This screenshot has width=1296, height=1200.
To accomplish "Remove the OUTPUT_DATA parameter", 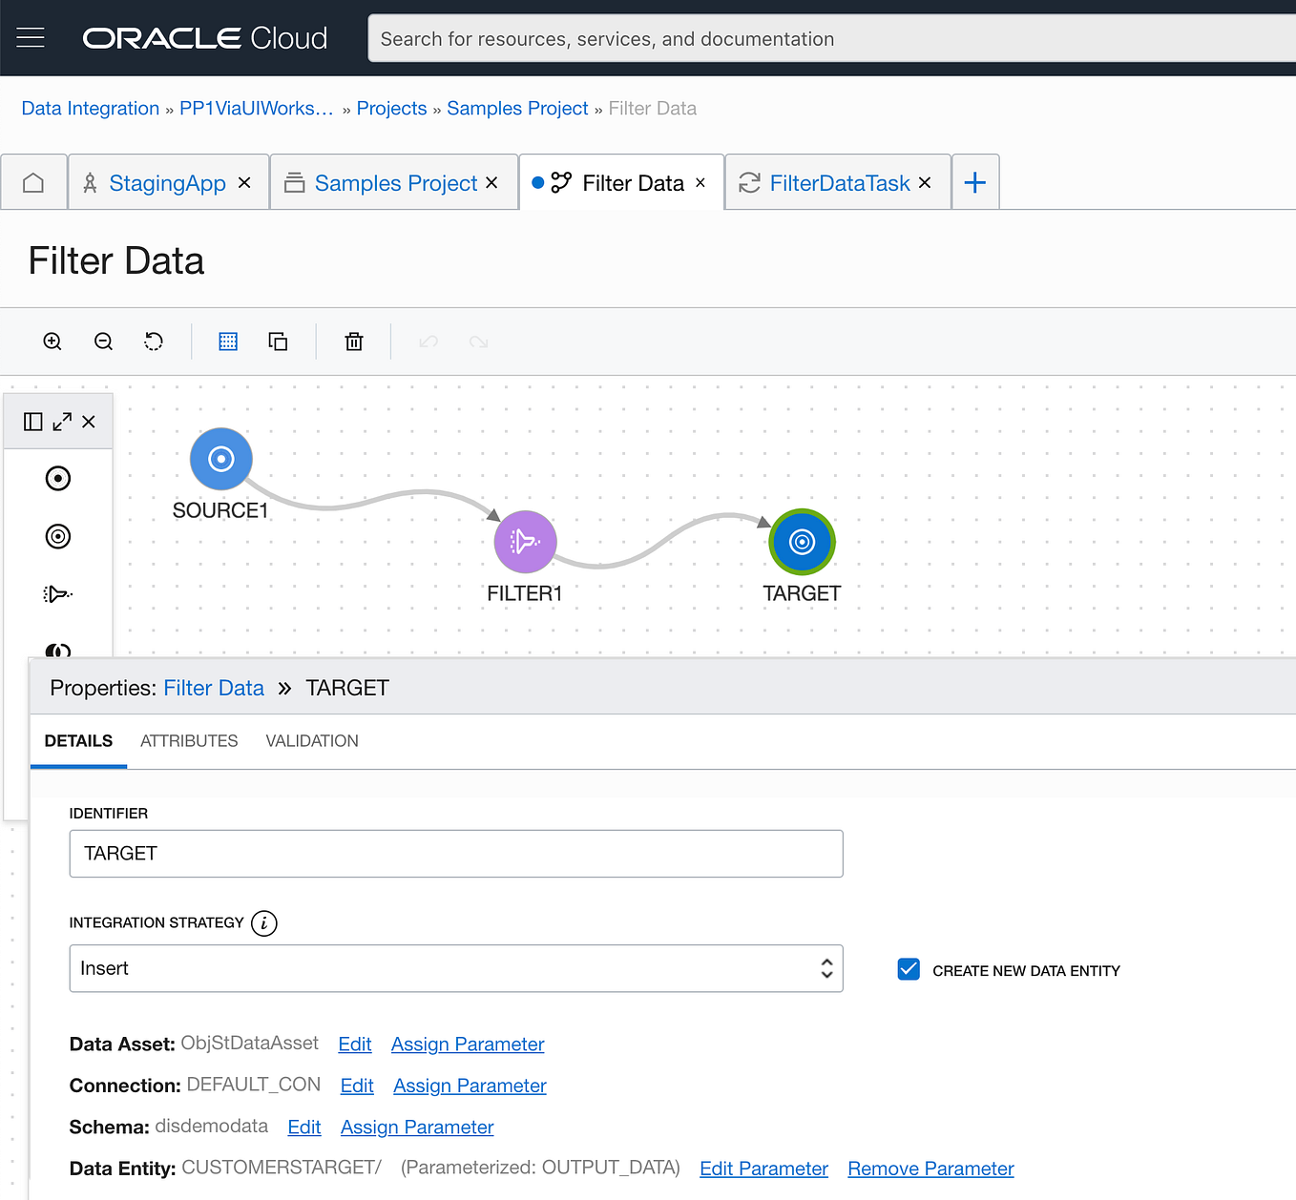I will [x=930, y=1168].
